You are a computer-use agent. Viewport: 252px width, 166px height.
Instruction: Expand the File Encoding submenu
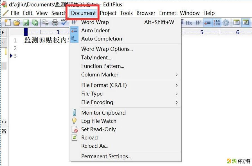coord(125,102)
